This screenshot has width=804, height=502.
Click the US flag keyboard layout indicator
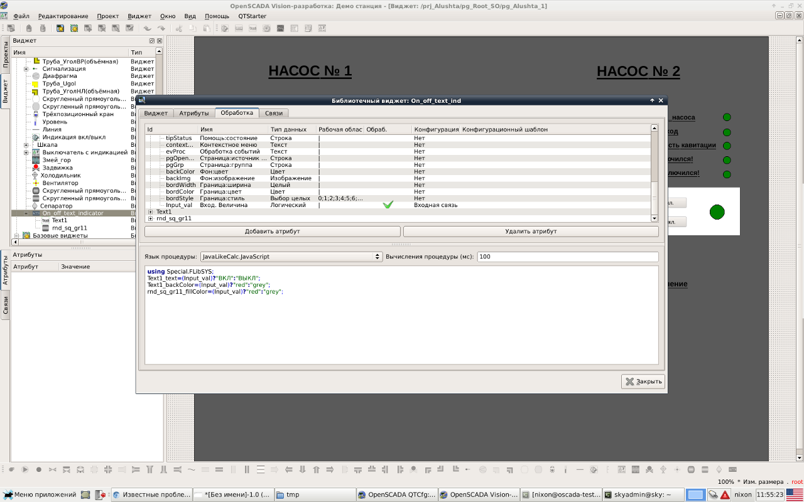tap(794, 494)
